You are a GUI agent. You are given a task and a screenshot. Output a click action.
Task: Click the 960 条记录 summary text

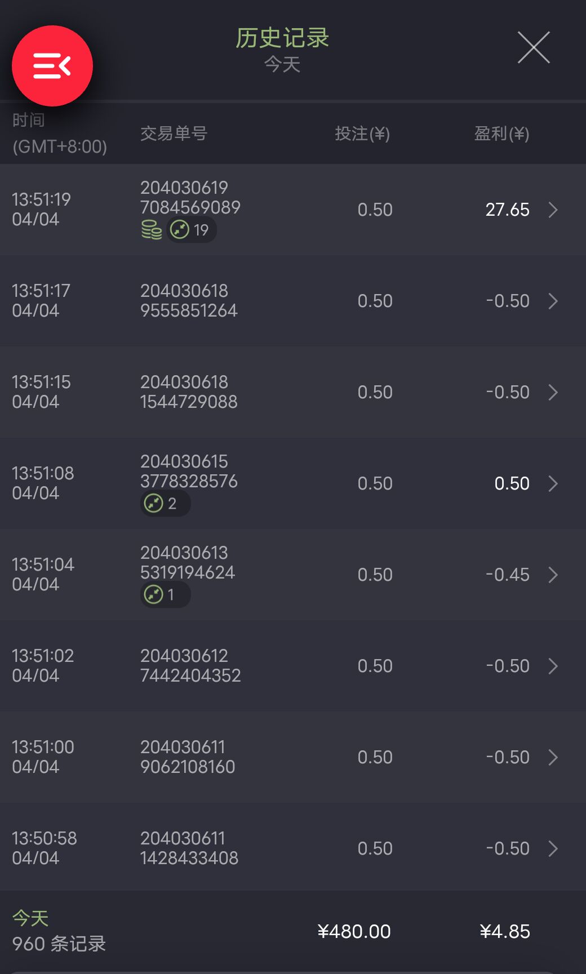pyautogui.click(x=59, y=944)
